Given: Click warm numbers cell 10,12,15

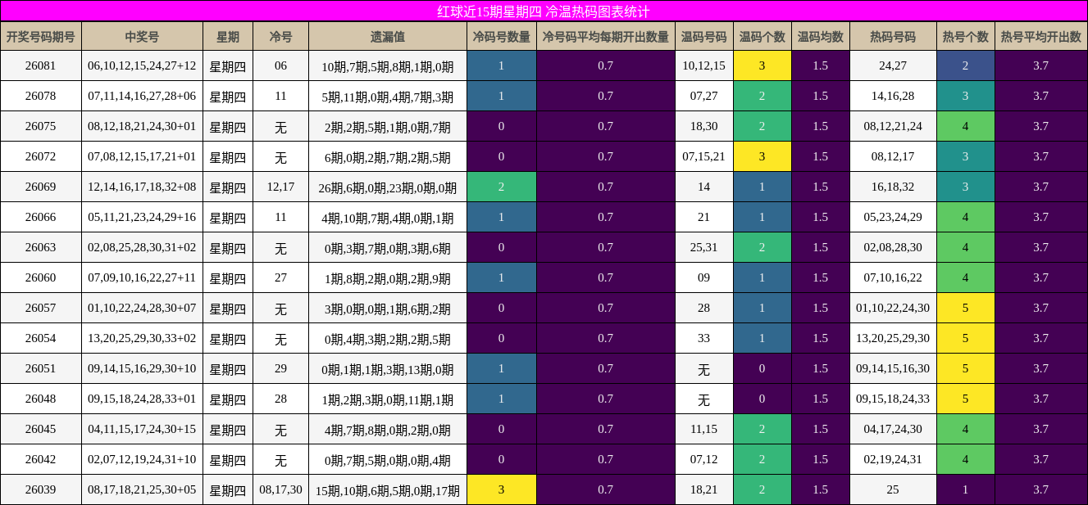Looking at the screenshot, I should tap(704, 65).
